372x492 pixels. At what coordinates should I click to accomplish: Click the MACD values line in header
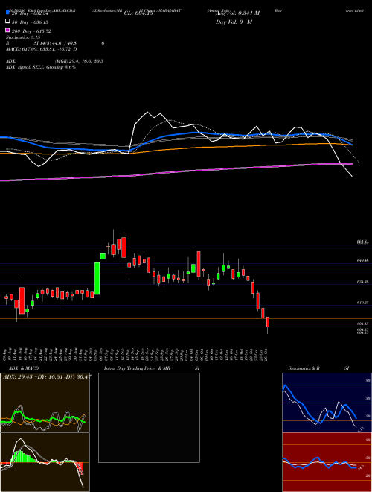click(42, 49)
